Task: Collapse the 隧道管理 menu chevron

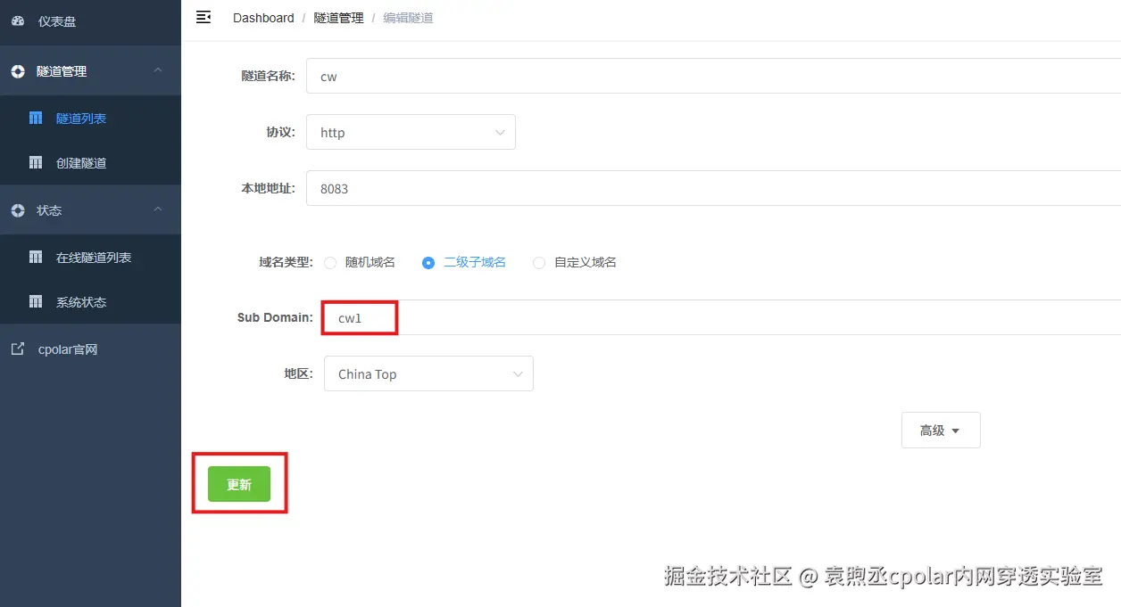Action: pyautogui.click(x=158, y=70)
